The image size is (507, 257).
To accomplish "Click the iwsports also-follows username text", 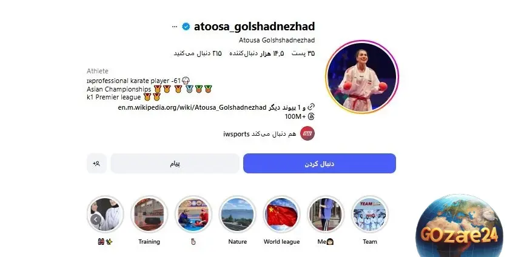I will (237, 134).
